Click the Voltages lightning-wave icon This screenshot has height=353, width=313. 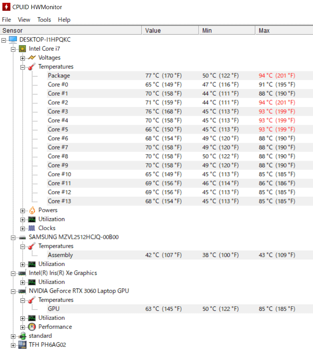pyautogui.click(x=32, y=57)
